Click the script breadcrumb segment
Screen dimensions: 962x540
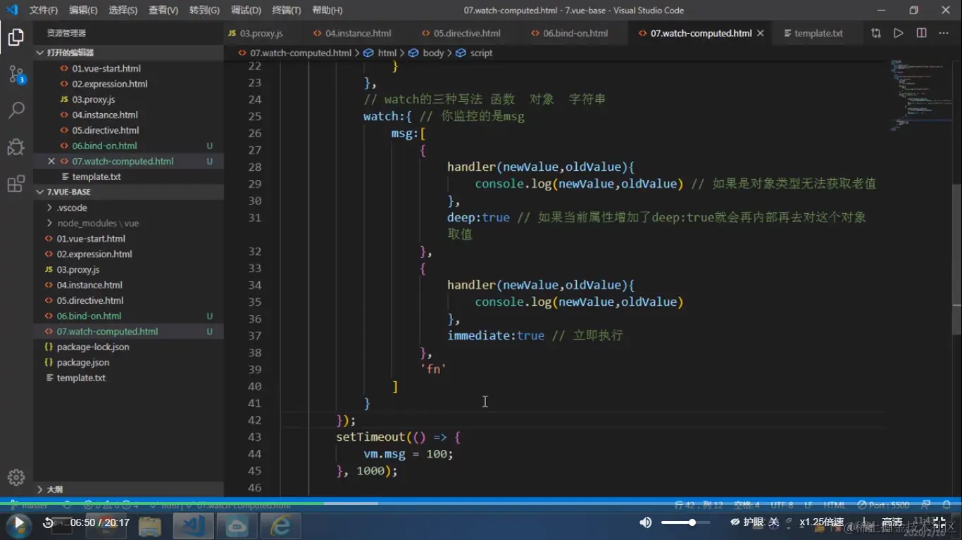click(474, 53)
